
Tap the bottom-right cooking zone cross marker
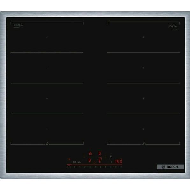pos(143,129)
